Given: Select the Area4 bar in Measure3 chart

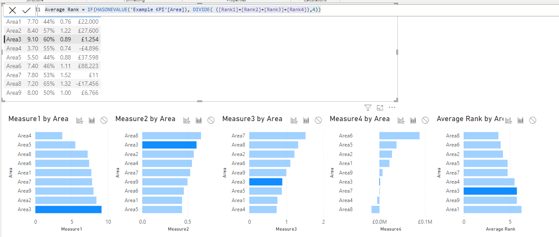Looking at the screenshot, I should [263, 209].
